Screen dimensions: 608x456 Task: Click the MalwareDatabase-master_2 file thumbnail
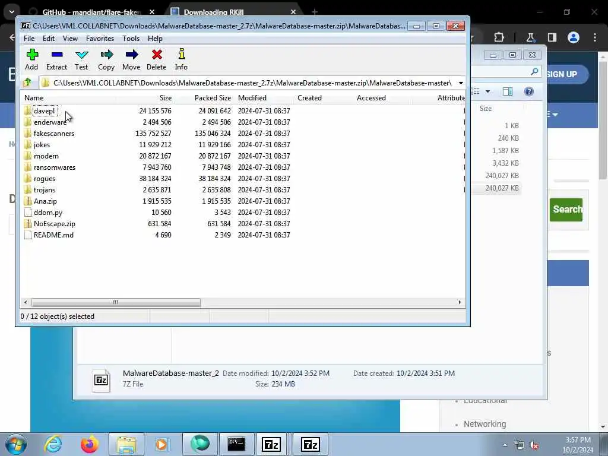click(101, 380)
